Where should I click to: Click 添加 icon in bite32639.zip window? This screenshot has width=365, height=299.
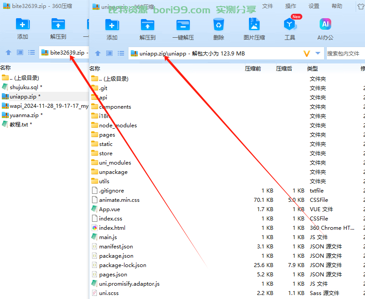(x=23, y=24)
